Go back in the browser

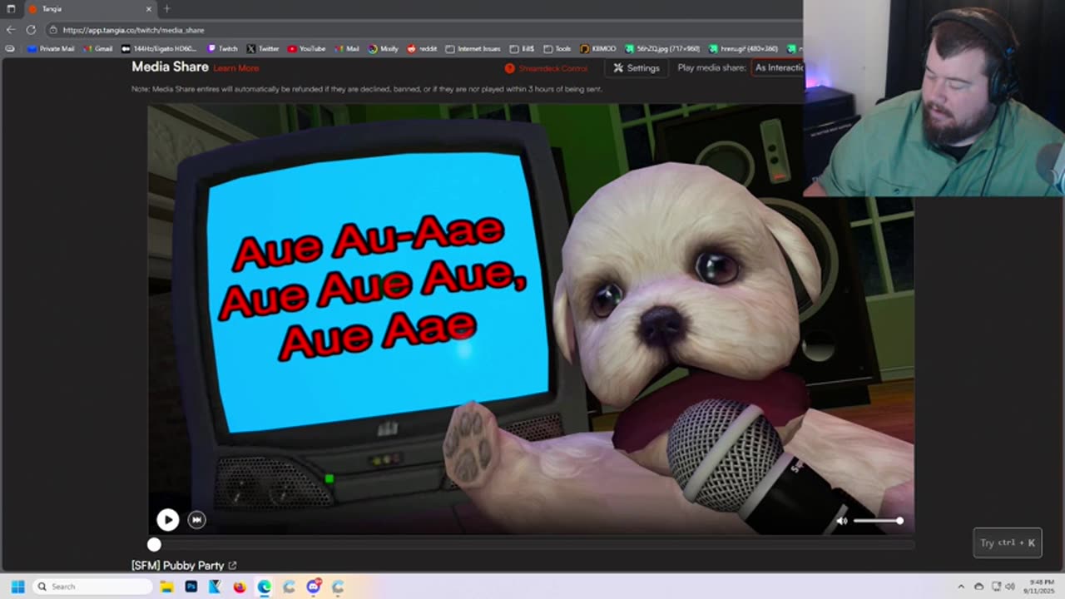tap(11, 30)
